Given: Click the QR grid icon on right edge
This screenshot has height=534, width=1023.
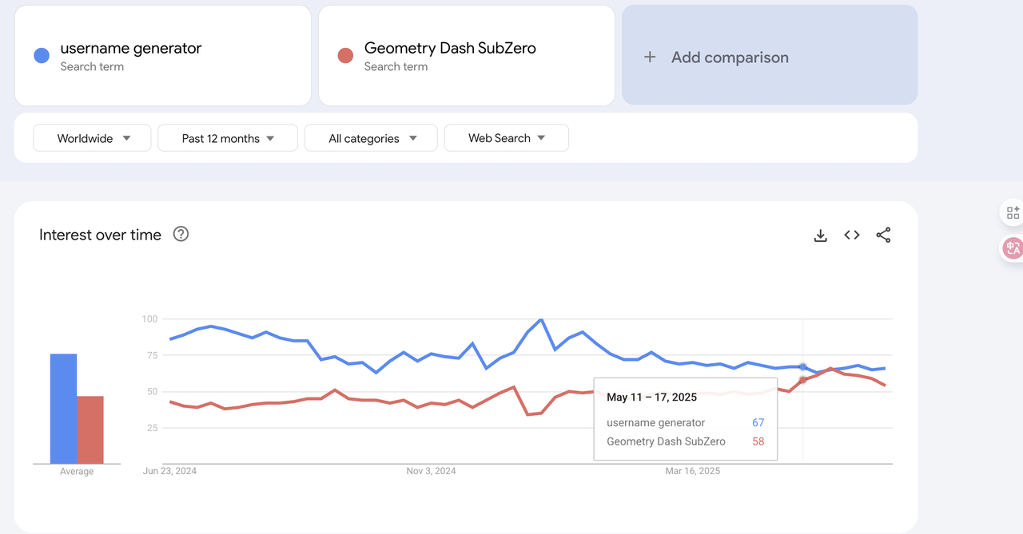Looking at the screenshot, I should pos(1013,212).
